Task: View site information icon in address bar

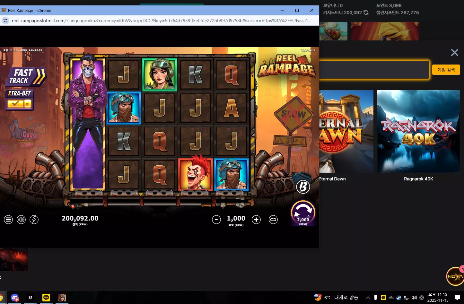Action: click(x=5, y=21)
